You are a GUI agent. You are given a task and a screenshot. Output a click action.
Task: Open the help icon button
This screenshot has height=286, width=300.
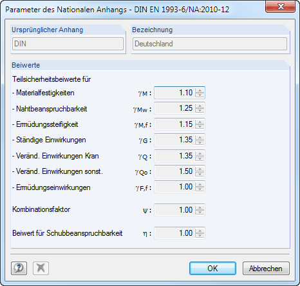(x=19, y=268)
